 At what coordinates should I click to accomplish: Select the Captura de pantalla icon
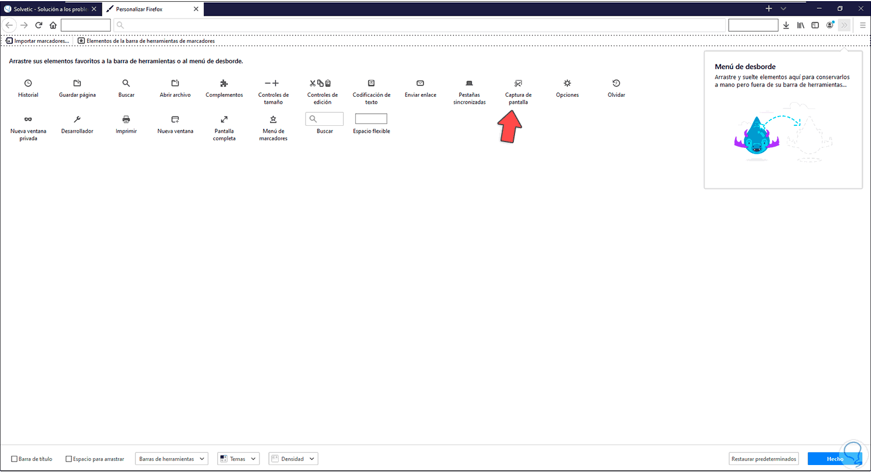click(x=517, y=83)
